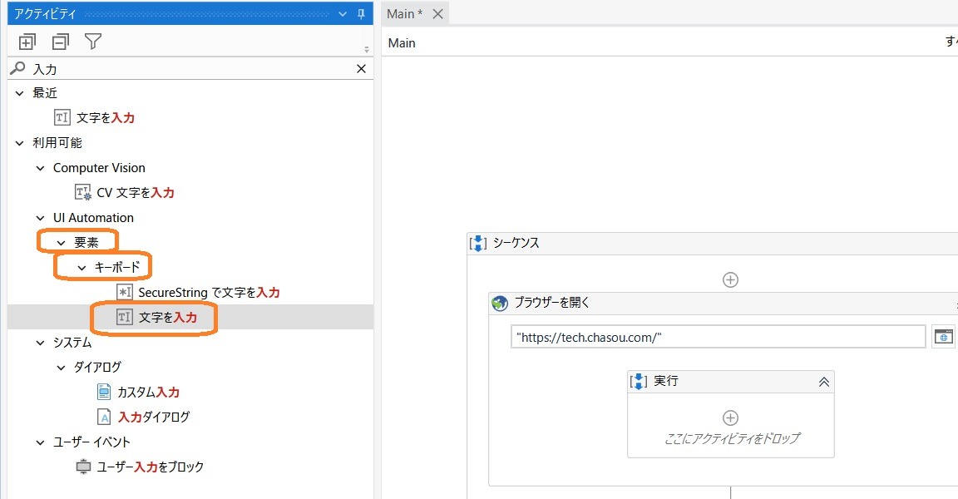
Task: Click the ユーザー入力をブロック monitor icon
Action: click(x=82, y=467)
